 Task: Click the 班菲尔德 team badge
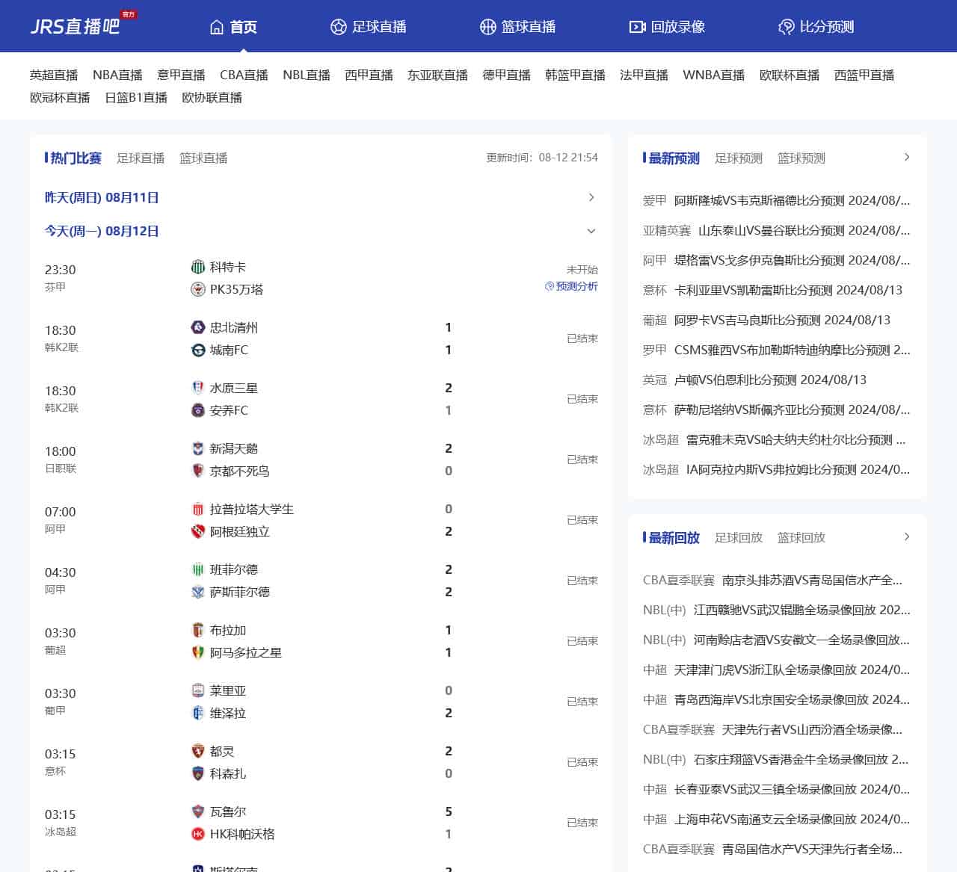coord(198,569)
